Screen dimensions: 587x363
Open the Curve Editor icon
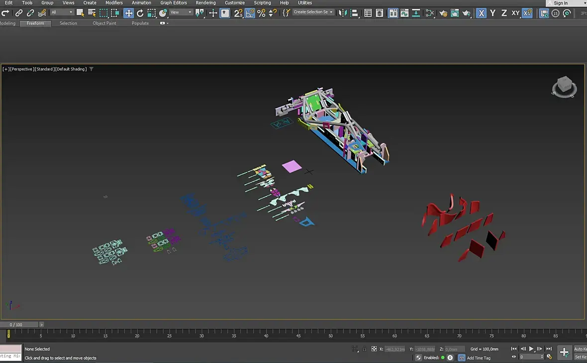[404, 13]
